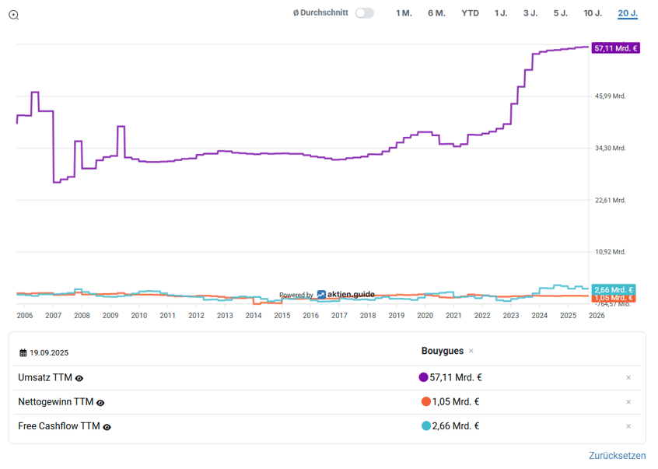Screen dimensions: 658x469
Task: Toggle visibility eye for Nettogewinn TTM
Action: [100, 403]
